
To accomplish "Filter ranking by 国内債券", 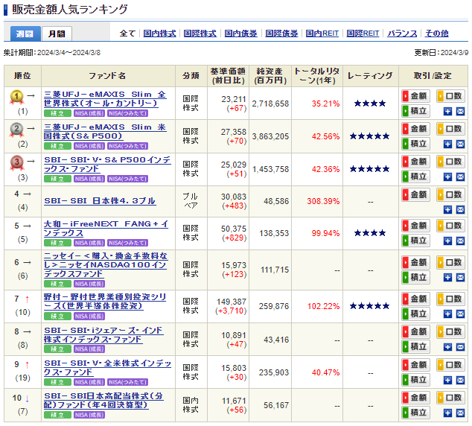I will [x=240, y=34].
